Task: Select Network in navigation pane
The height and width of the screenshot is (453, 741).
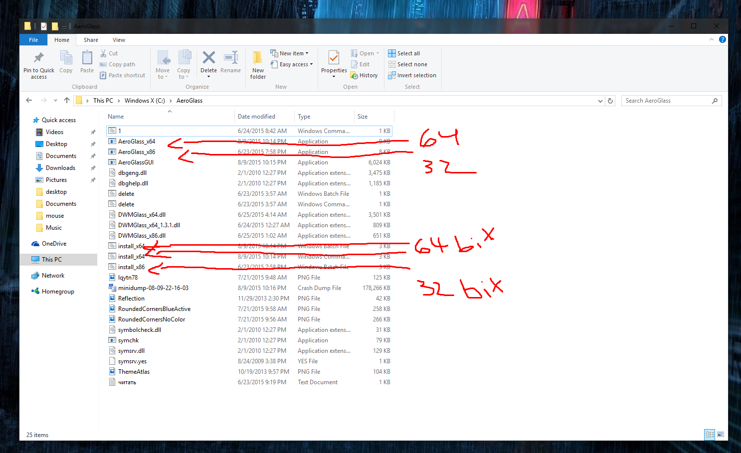Action: pyautogui.click(x=53, y=276)
